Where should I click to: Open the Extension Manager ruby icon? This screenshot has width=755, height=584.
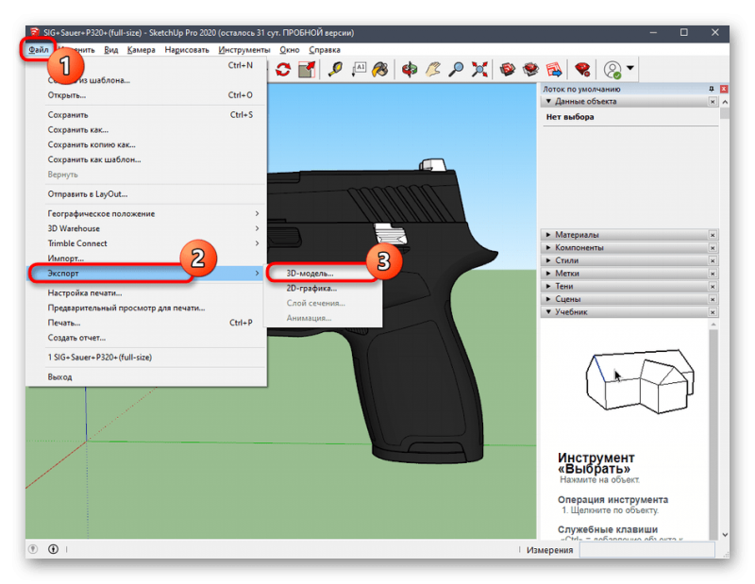point(582,70)
